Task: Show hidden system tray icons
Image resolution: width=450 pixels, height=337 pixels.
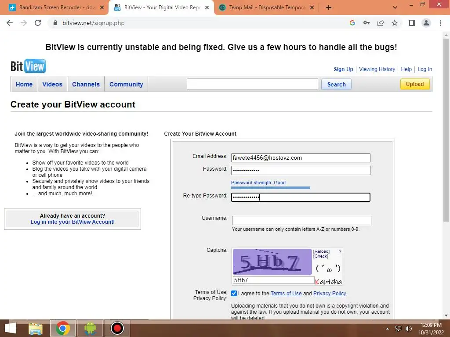Action: click(x=388, y=329)
